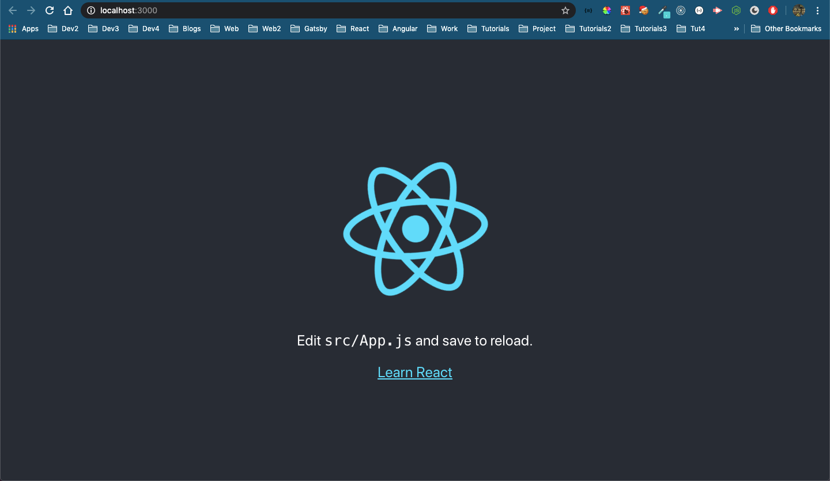Follow the Learn React link
This screenshot has width=830, height=481.
415,373
